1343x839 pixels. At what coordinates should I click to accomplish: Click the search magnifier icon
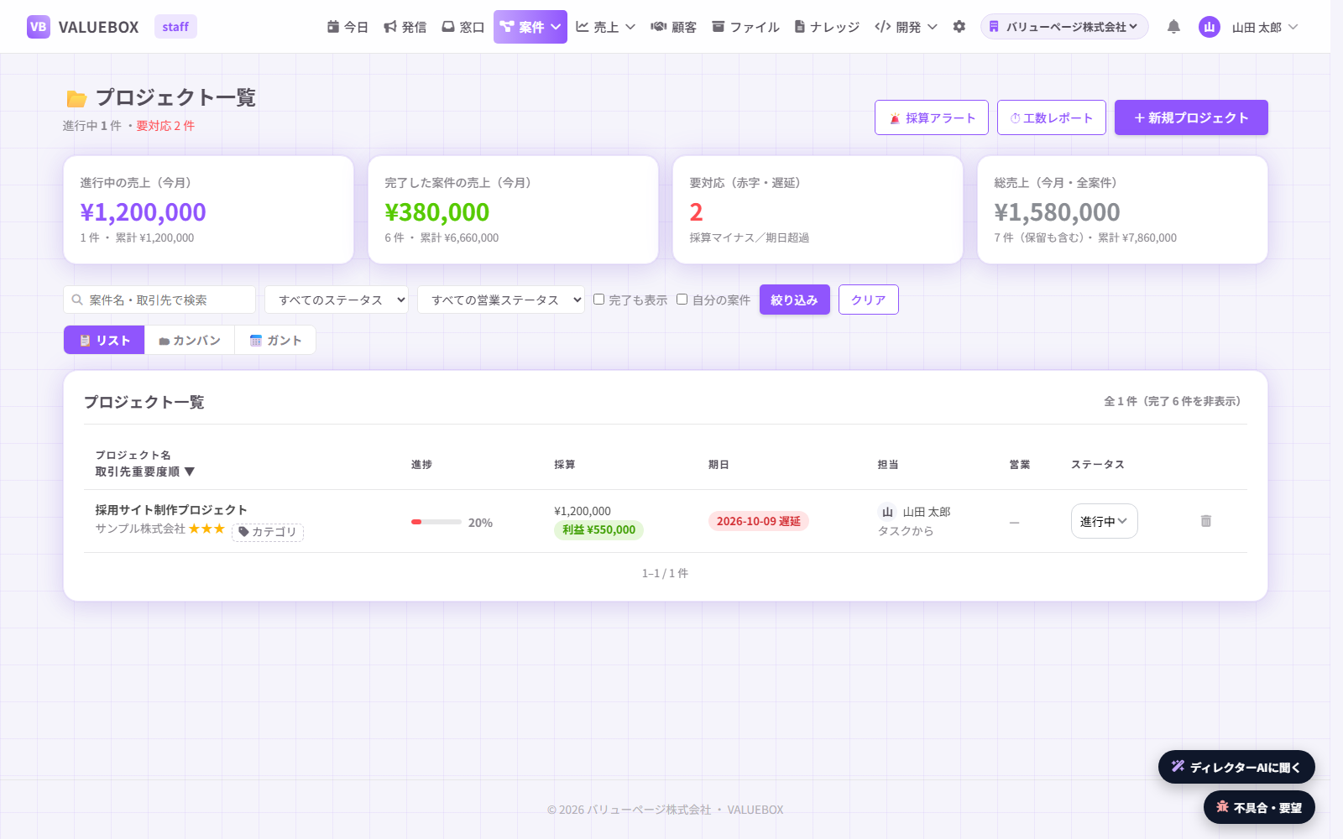[x=77, y=300]
